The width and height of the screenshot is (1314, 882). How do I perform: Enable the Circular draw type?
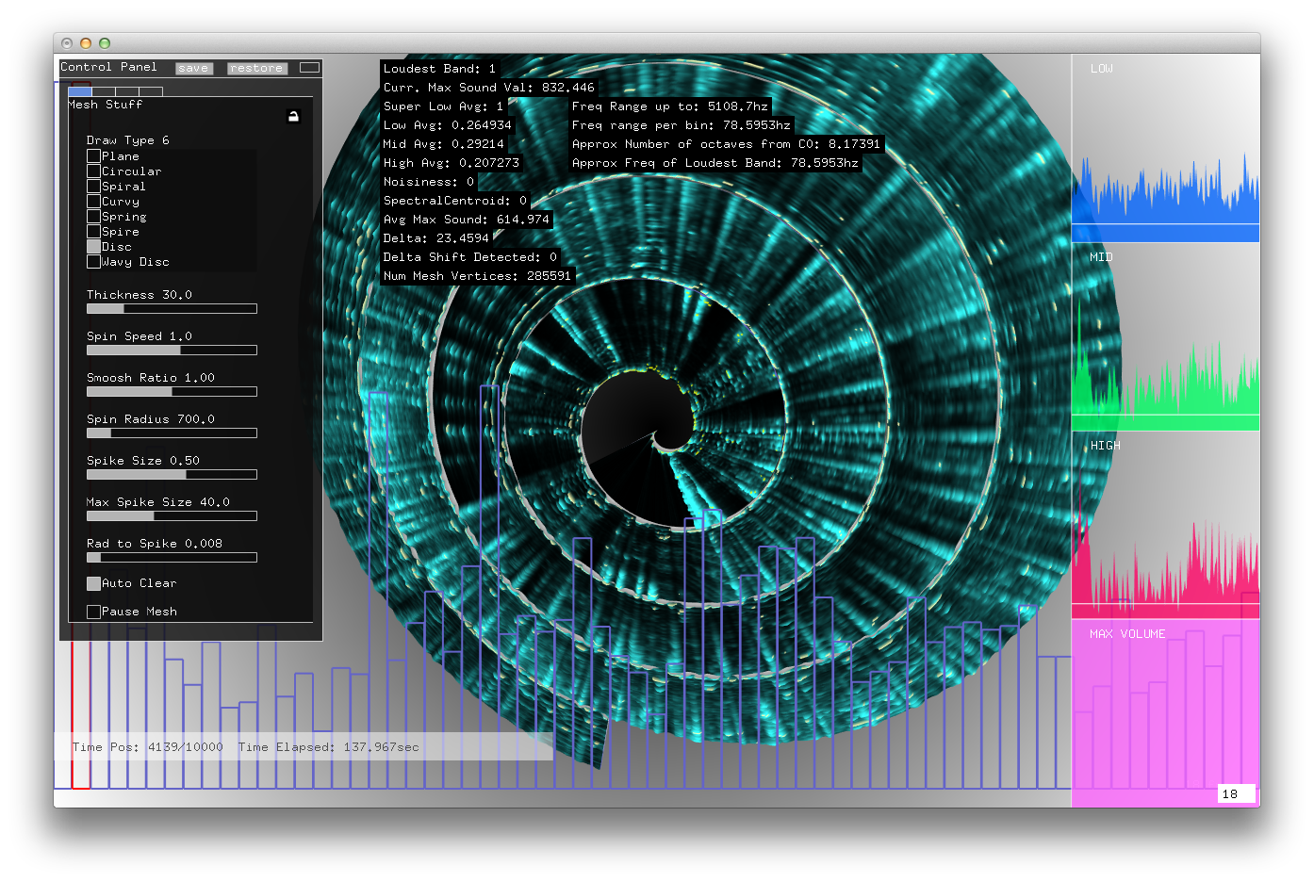93,171
